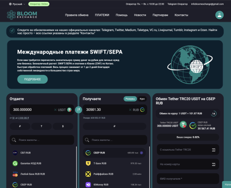This screenshot has width=231, height=188.
Task: Click the minimum amount 50 link
Action: tap(13, 118)
